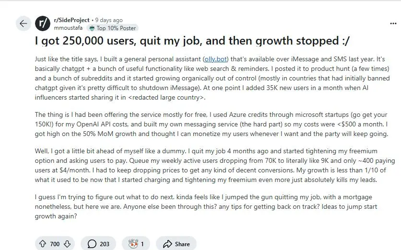This screenshot has width=401, height=250.
Task: Click the 203 comments count
Action: (x=104, y=244)
